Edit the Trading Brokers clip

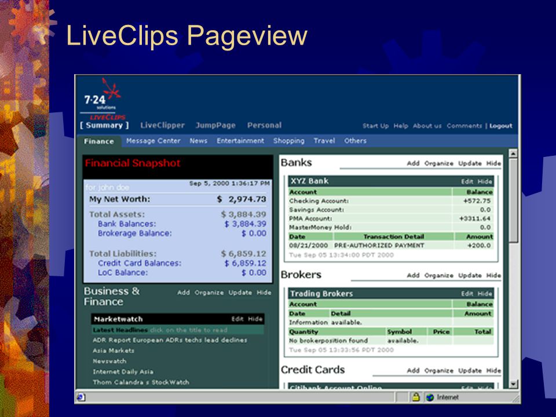[467, 294]
